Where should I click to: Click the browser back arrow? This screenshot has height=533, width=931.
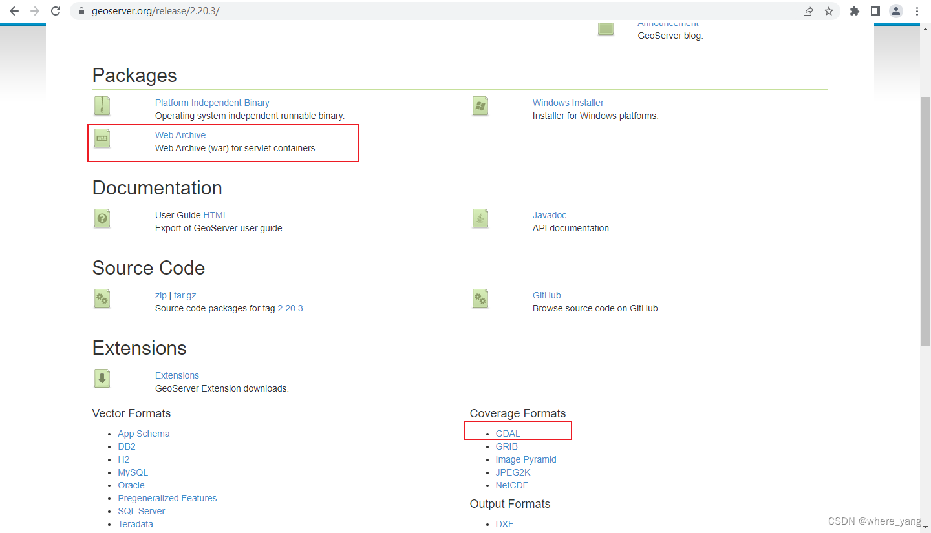pos(14,11)
